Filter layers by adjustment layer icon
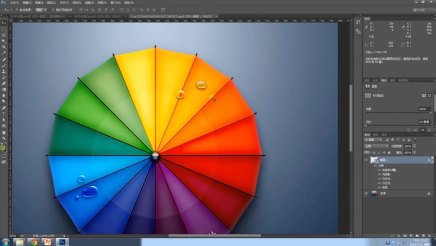This screenshot has width=436, height=246. (392, 140)
